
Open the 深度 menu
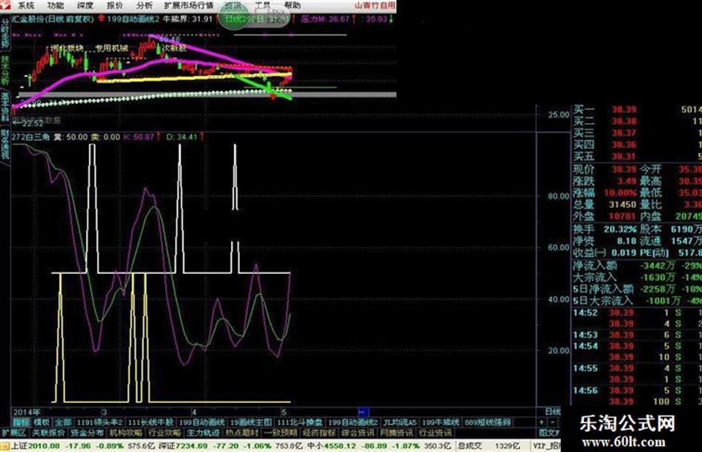click(85, 5)
